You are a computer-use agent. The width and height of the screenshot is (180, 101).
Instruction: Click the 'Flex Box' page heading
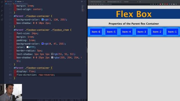[x=134, y=14]
